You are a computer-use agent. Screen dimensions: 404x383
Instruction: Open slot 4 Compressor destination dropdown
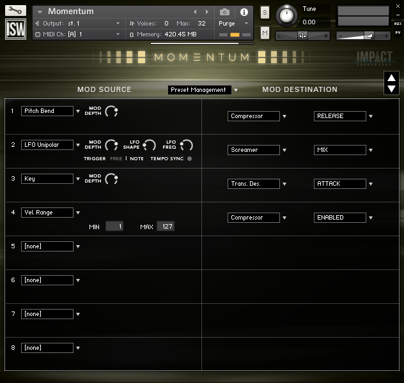pyautogui.click(x=254, y=218)
